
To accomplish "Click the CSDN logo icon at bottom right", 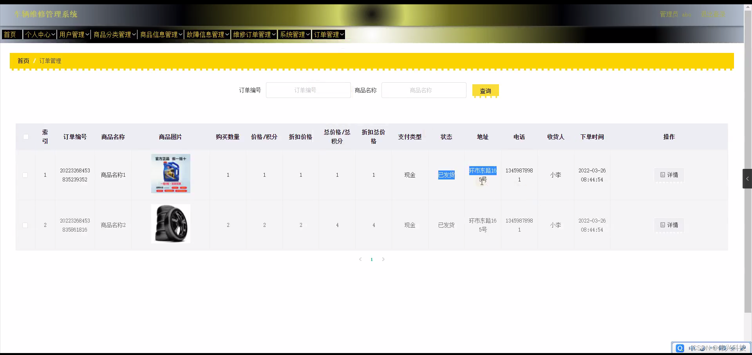I will click(x=680, y=348).
